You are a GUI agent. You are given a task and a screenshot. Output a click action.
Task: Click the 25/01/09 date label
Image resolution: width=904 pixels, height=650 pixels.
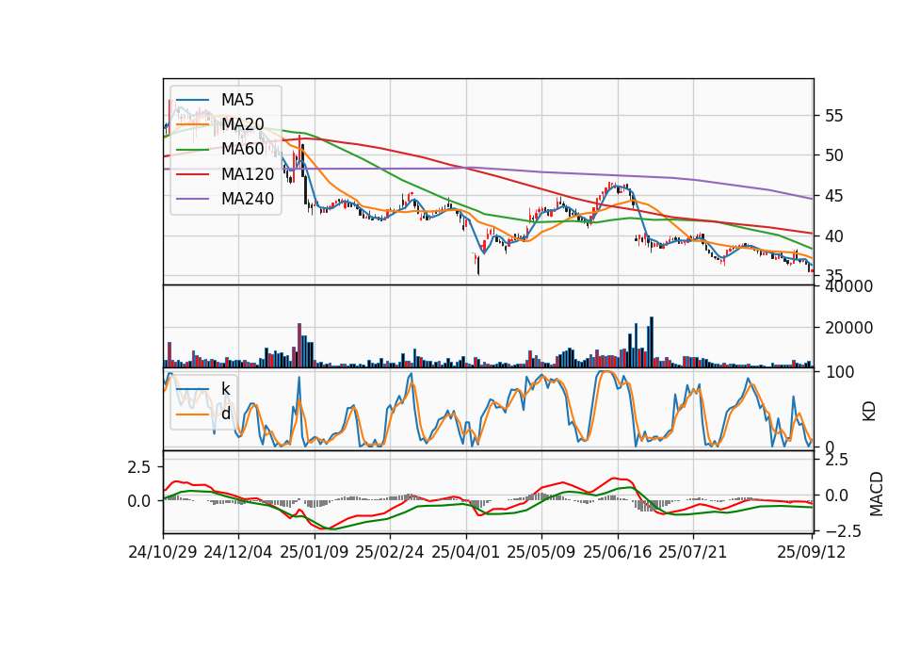point(315,552)
